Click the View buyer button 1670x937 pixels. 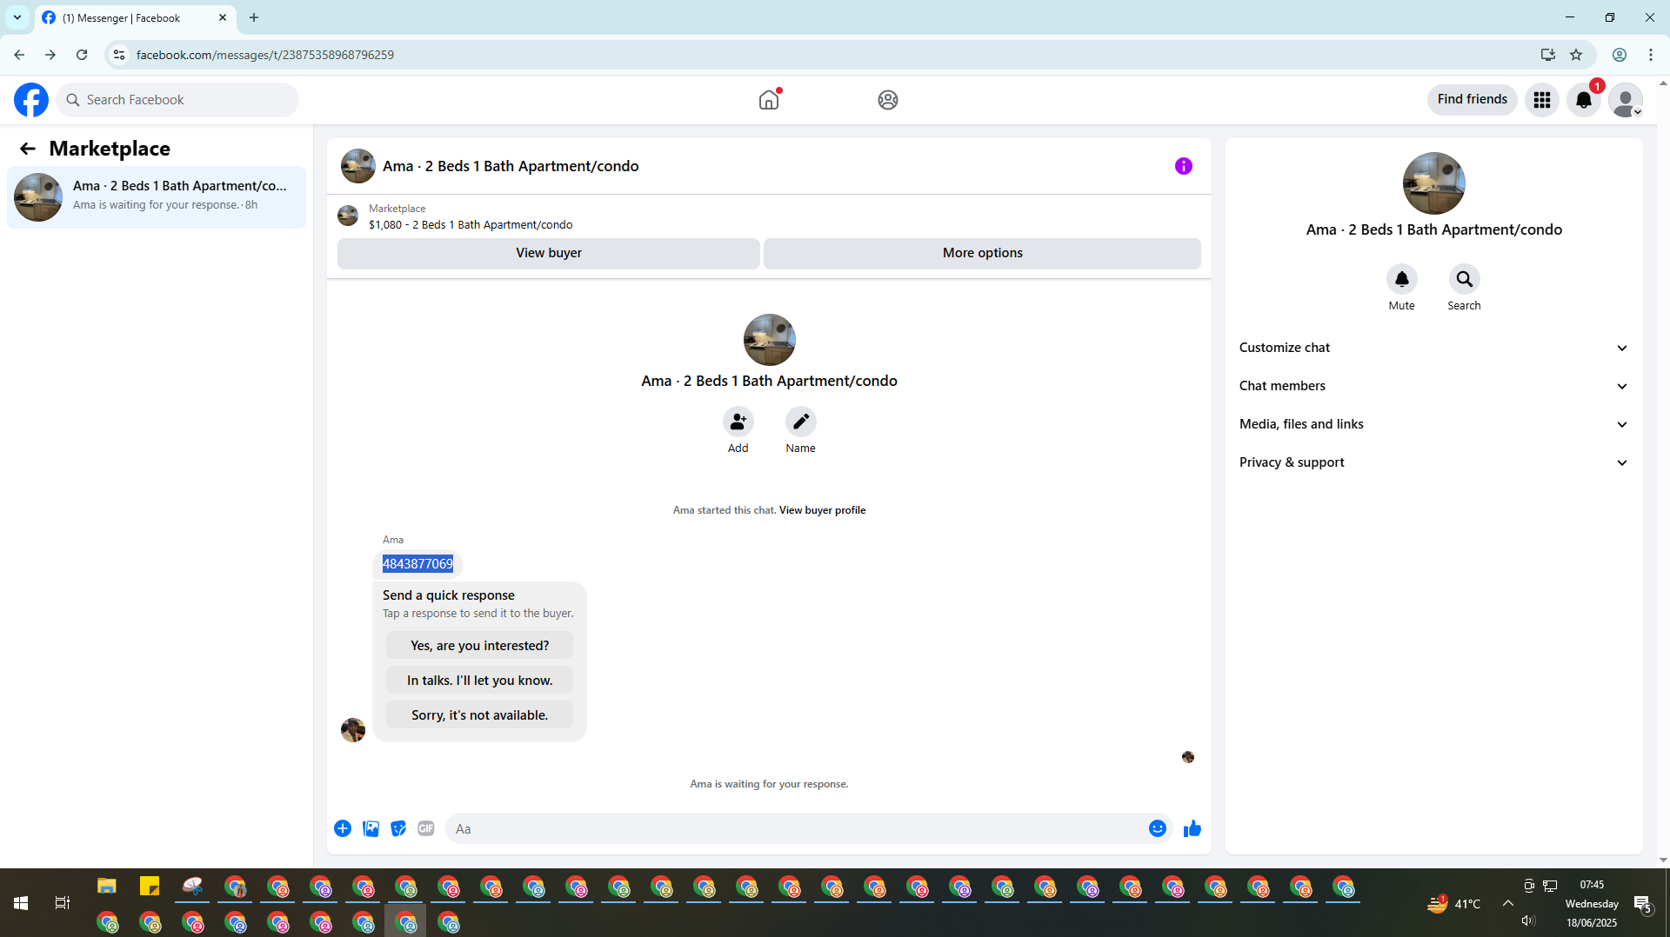click(549, 253)
